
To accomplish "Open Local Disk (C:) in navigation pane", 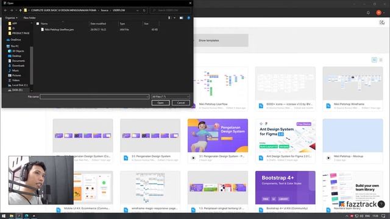I will click(x=18, y=85).
